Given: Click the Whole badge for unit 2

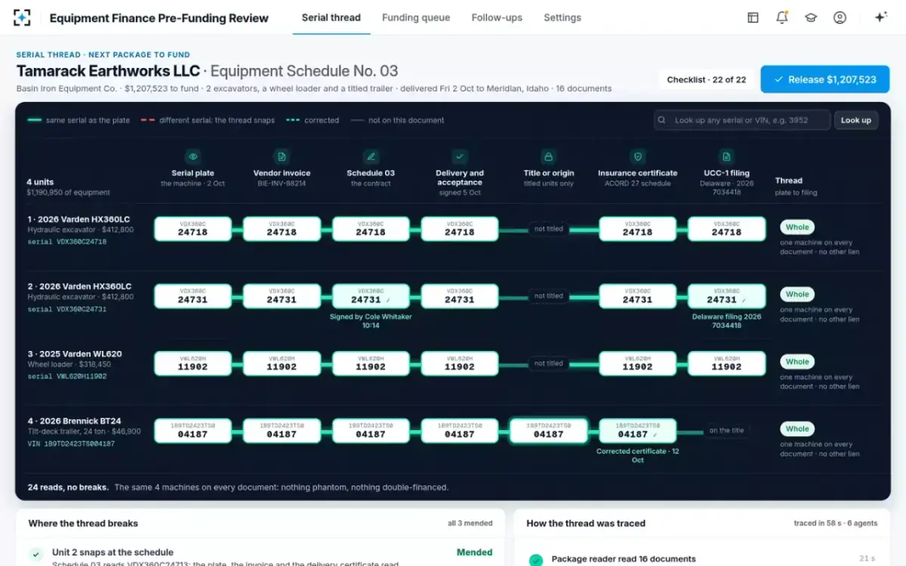Looking at the screenshot, I should click(797, 294).
